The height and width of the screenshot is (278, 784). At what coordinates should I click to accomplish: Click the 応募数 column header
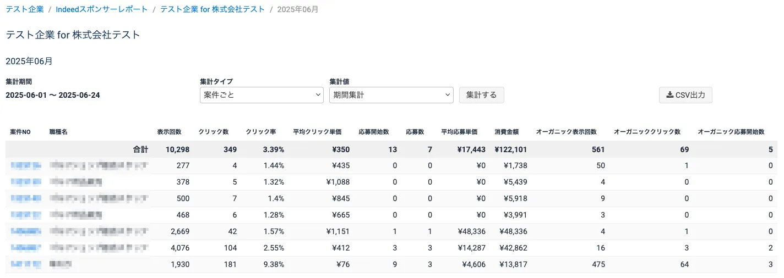(415, 132)
